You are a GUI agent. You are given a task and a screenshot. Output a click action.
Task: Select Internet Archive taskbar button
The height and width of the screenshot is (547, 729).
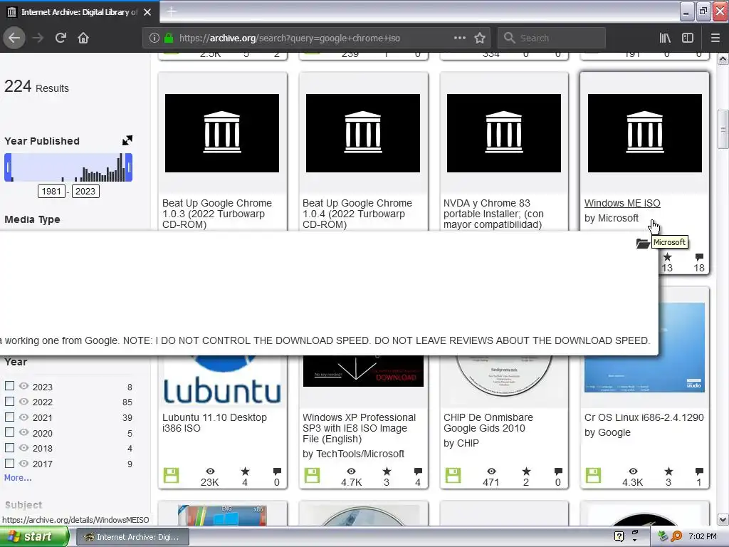(x=132, y=537)
